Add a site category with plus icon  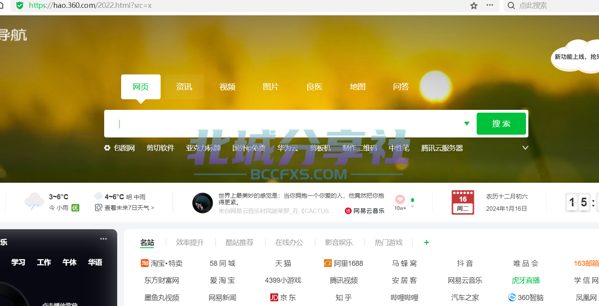coord(426,242)
